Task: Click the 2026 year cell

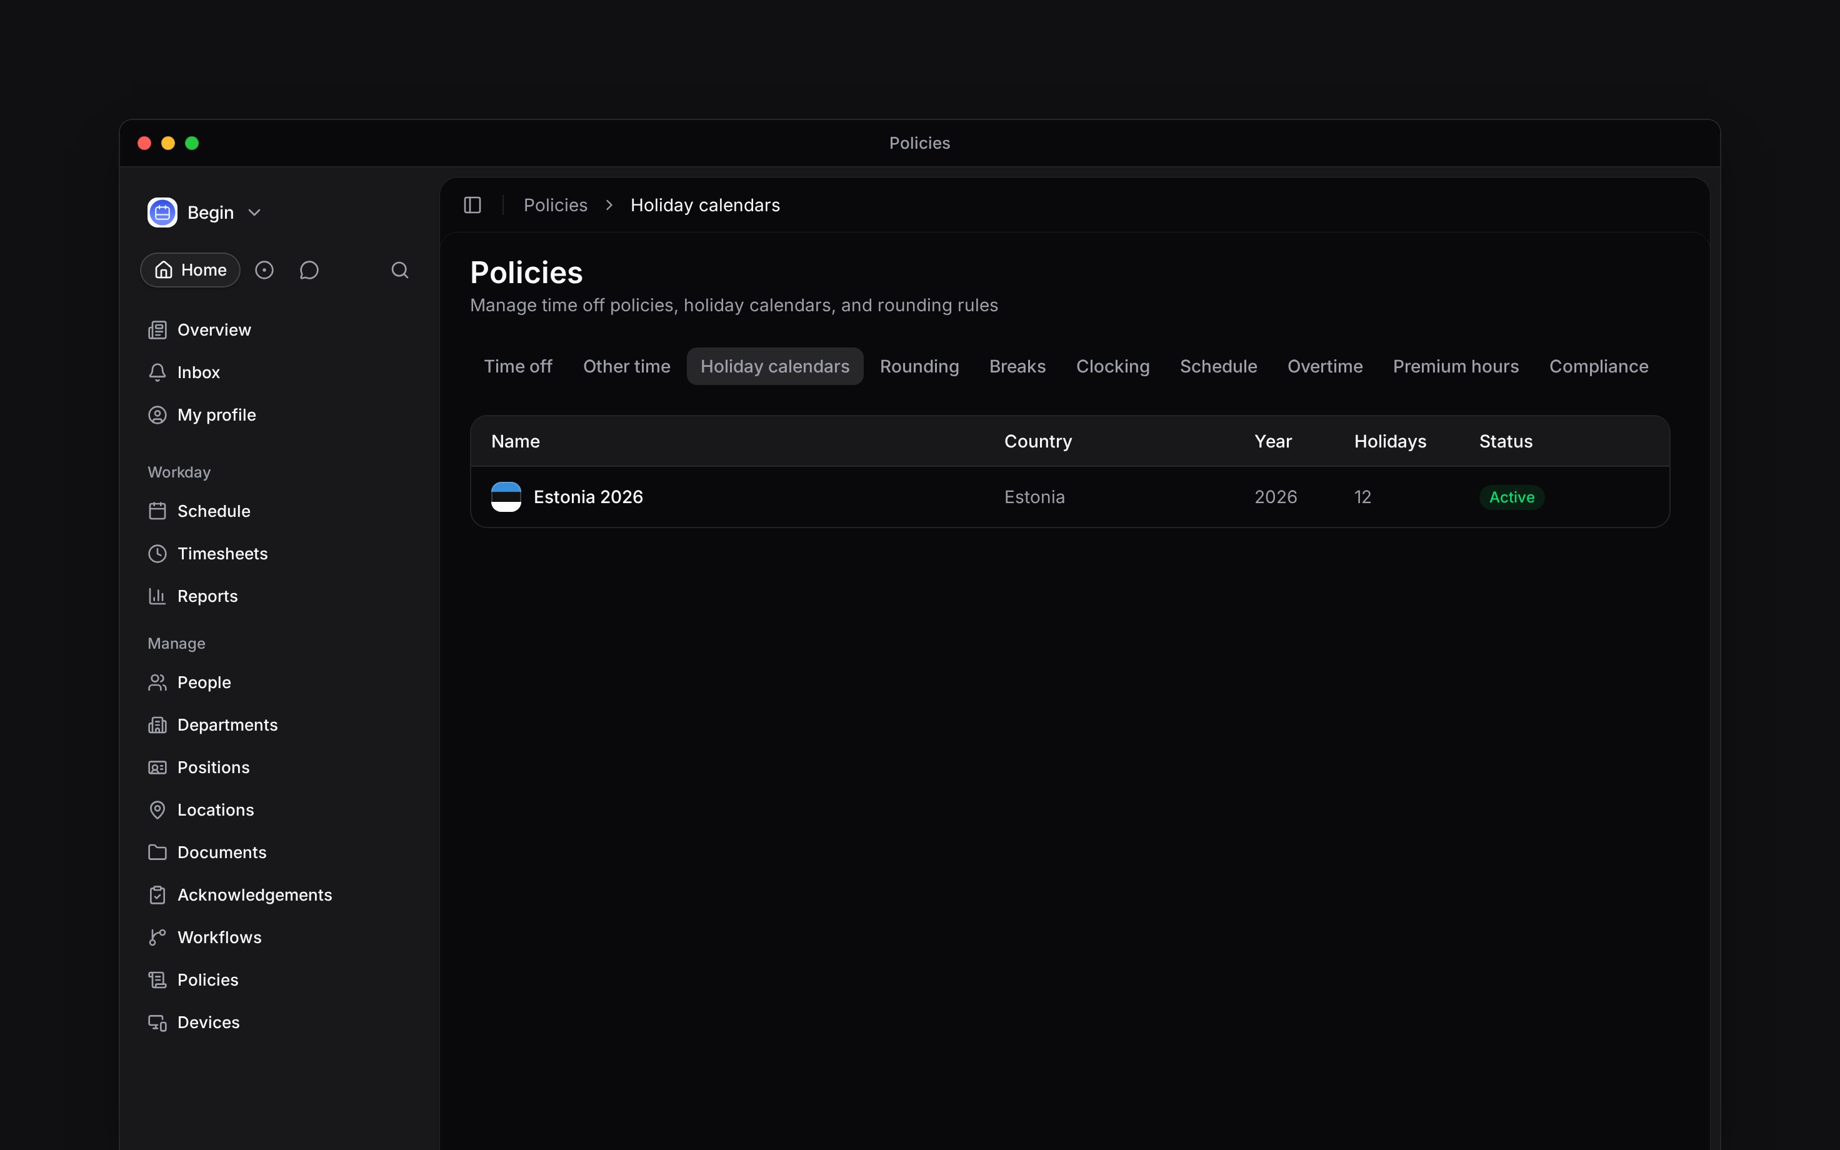Action: [1275, 497]
